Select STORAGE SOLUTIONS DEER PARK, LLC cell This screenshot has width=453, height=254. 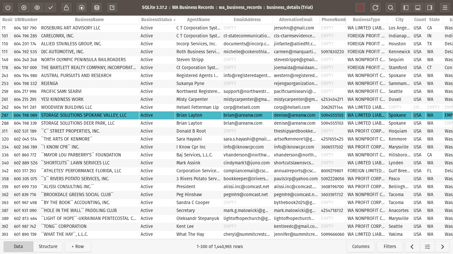[89, 123]
